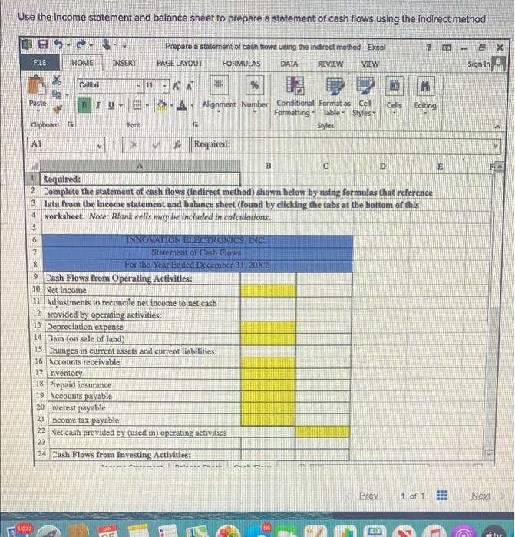Click the formula bar Enter checkmark
Screen dimensions: 515x537
pyautogui.click(x=156, y=145)
